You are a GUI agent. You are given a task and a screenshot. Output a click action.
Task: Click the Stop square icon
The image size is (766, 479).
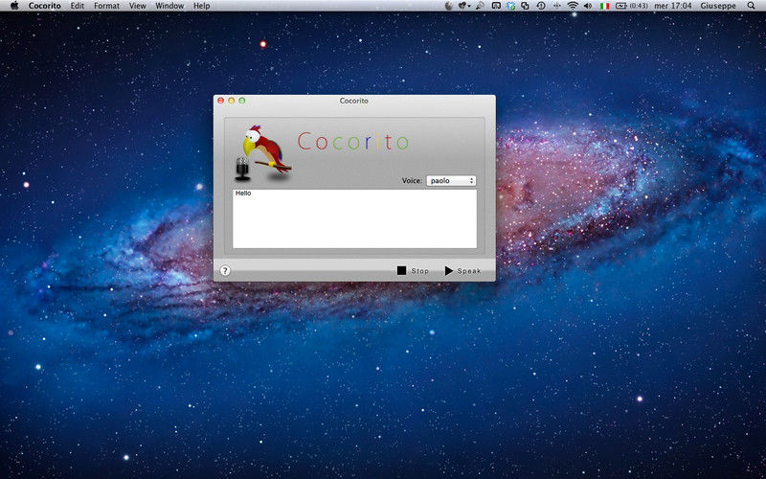click(x=401, y=270)
